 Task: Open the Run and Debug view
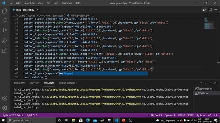(4, 40)
